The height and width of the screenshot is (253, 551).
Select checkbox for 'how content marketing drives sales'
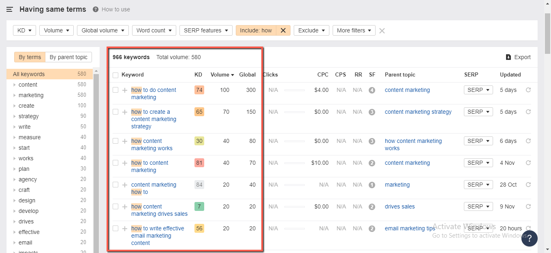tap(115, 206)
